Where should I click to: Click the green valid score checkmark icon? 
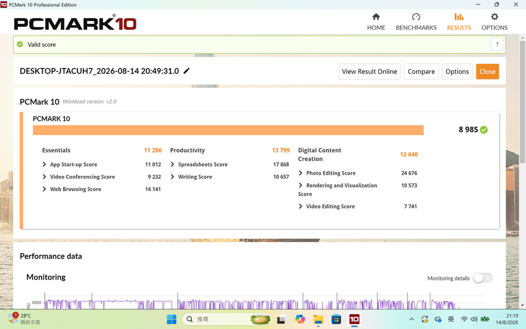point(20,44)
